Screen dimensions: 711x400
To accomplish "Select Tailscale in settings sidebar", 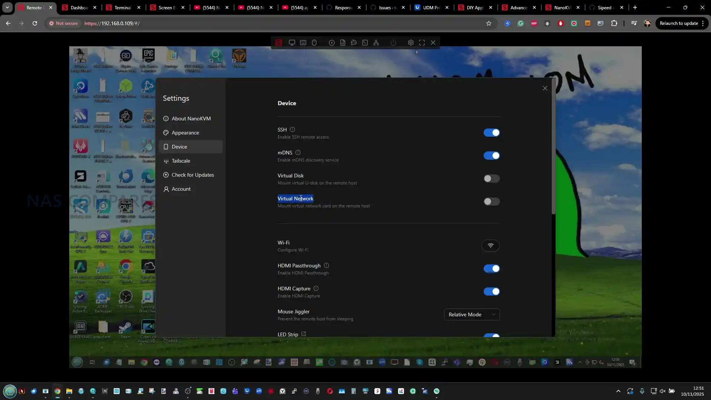I will tap(181, 161).
